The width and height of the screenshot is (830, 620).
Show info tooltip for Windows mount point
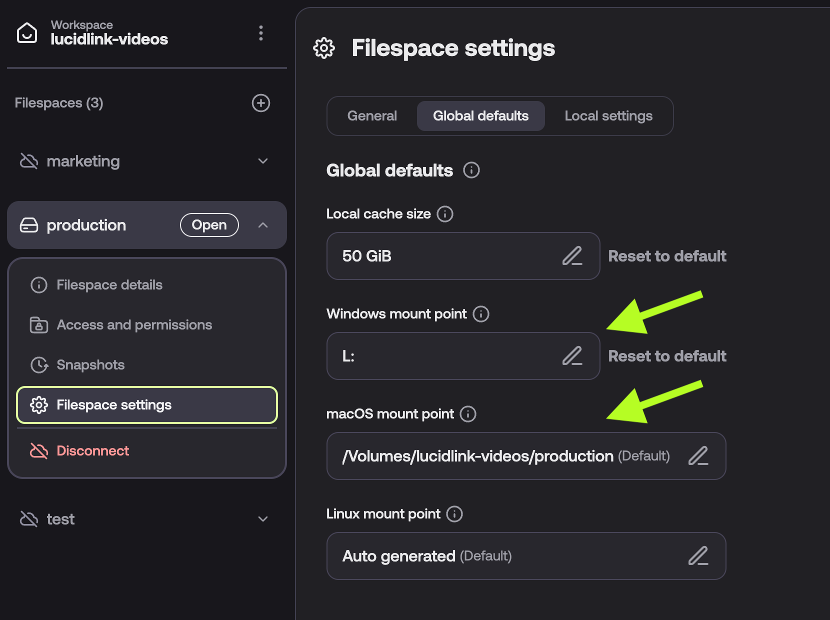point(481,314)
